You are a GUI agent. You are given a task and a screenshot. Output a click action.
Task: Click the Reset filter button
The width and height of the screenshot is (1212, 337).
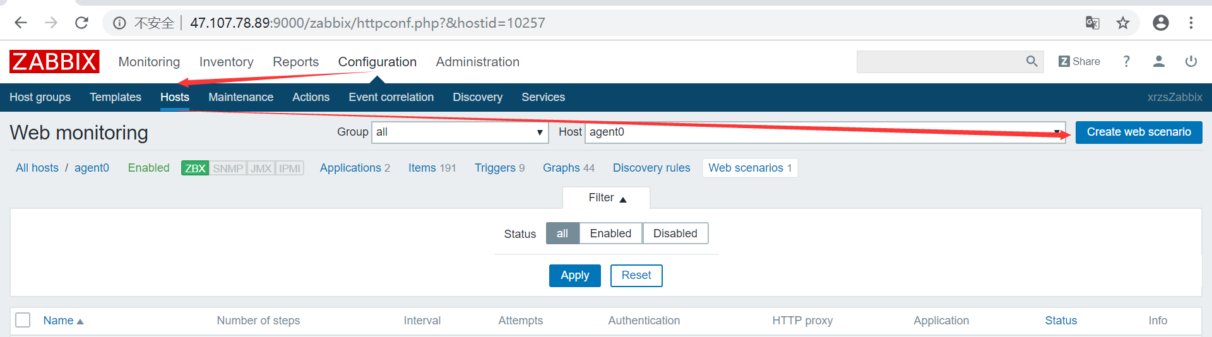pyautogui.click(x=636, y=275)
